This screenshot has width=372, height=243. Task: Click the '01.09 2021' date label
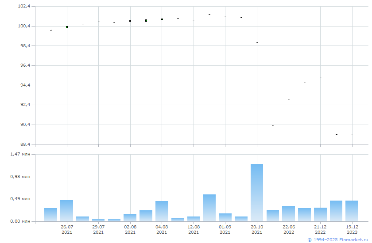pos(225,229)
